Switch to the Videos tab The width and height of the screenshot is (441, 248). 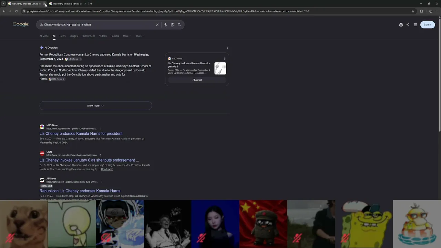point(103,36)
